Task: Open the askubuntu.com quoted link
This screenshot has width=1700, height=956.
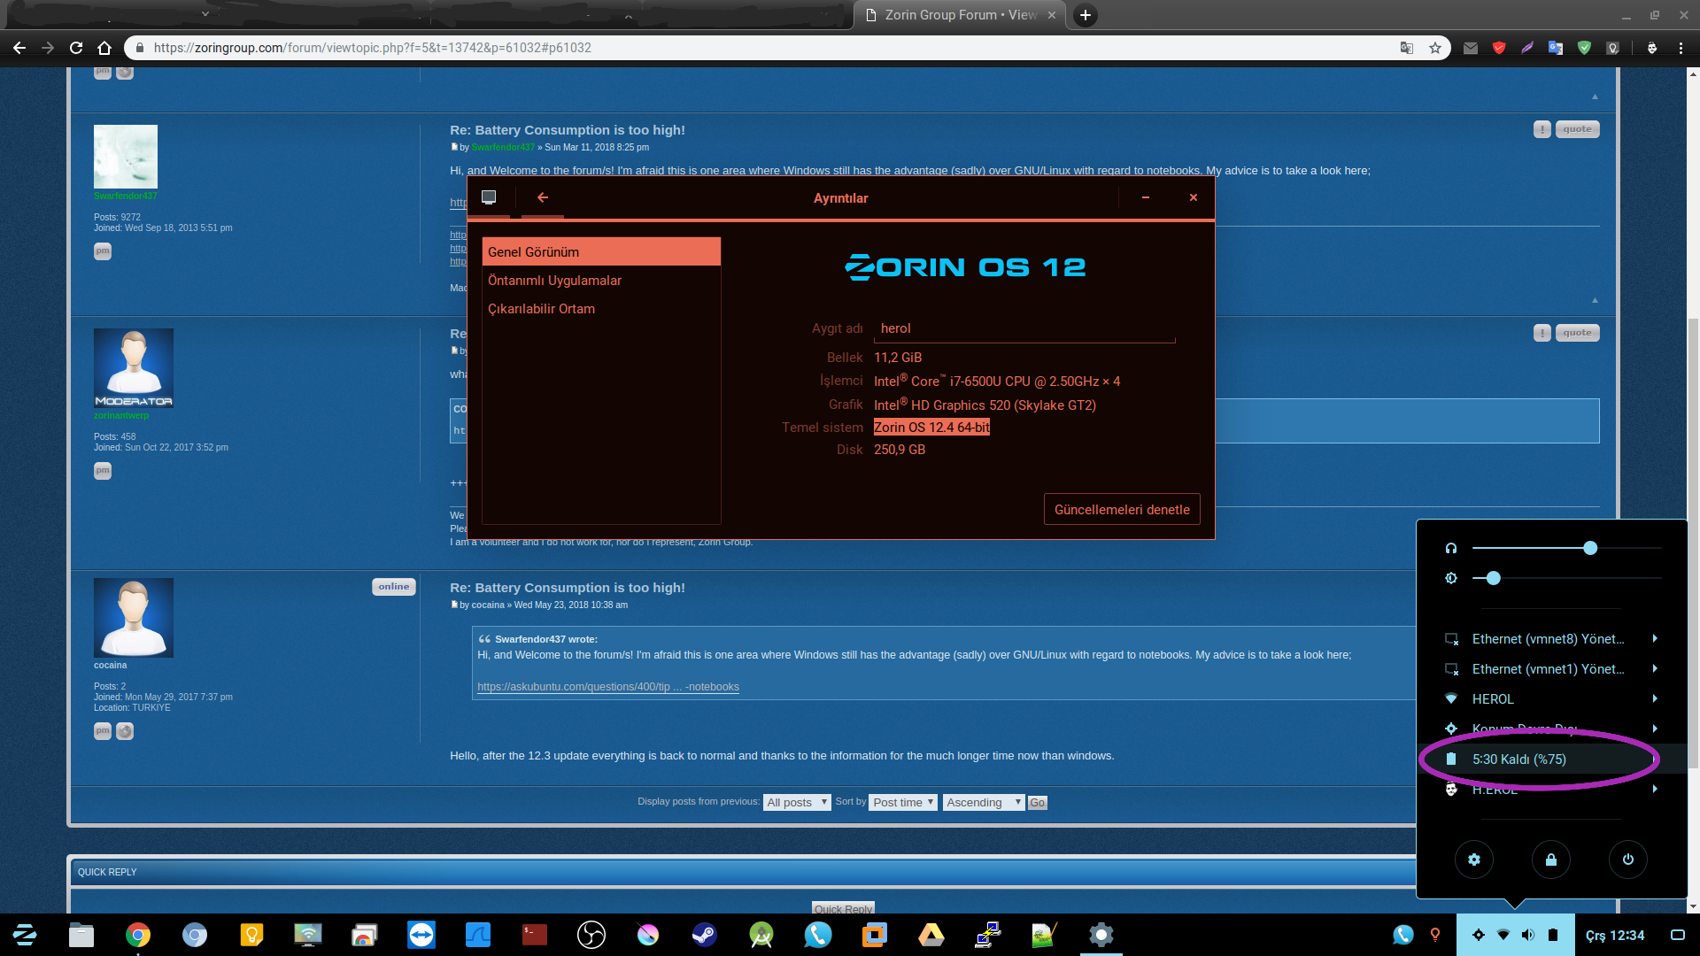Action: 608,687
